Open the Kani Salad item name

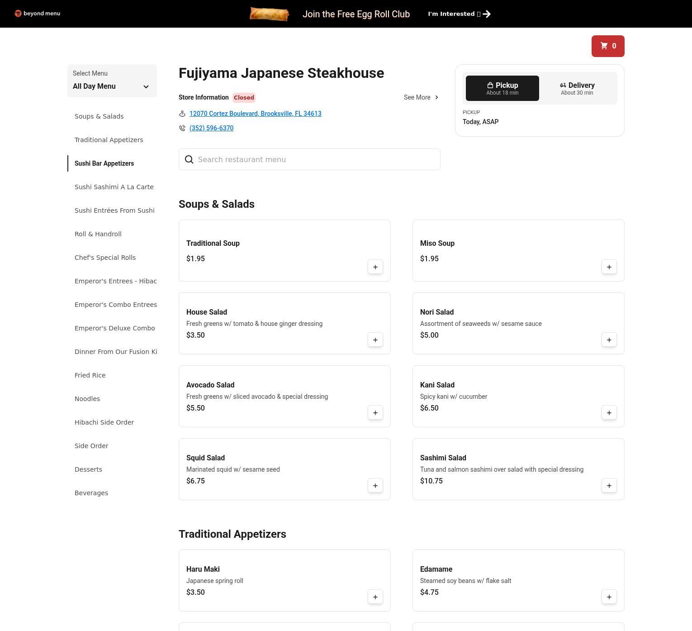coord(437,385)
